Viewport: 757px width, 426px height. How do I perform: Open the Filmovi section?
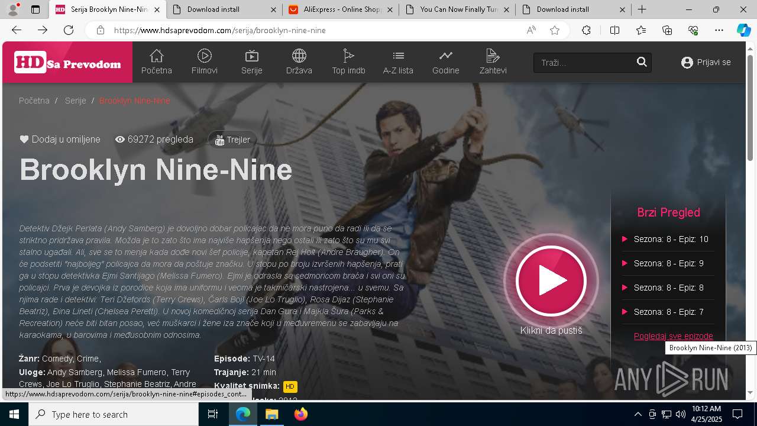tap(205, 62)
